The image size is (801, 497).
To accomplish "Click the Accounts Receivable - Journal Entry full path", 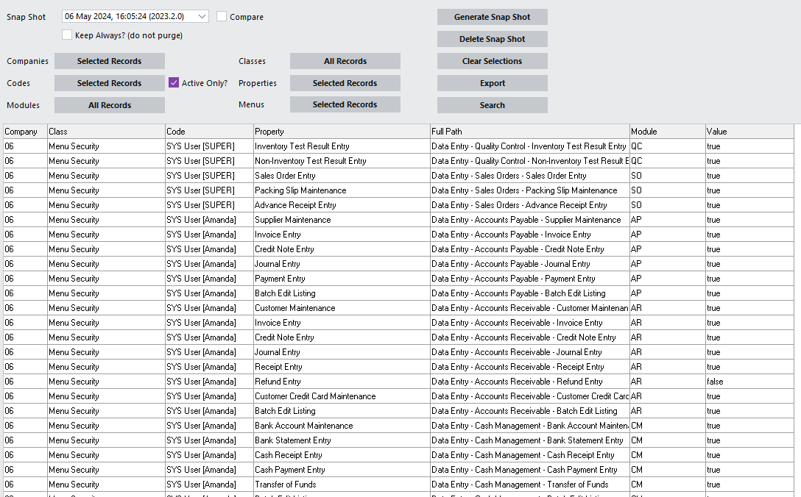I will [x=530, y=352].
